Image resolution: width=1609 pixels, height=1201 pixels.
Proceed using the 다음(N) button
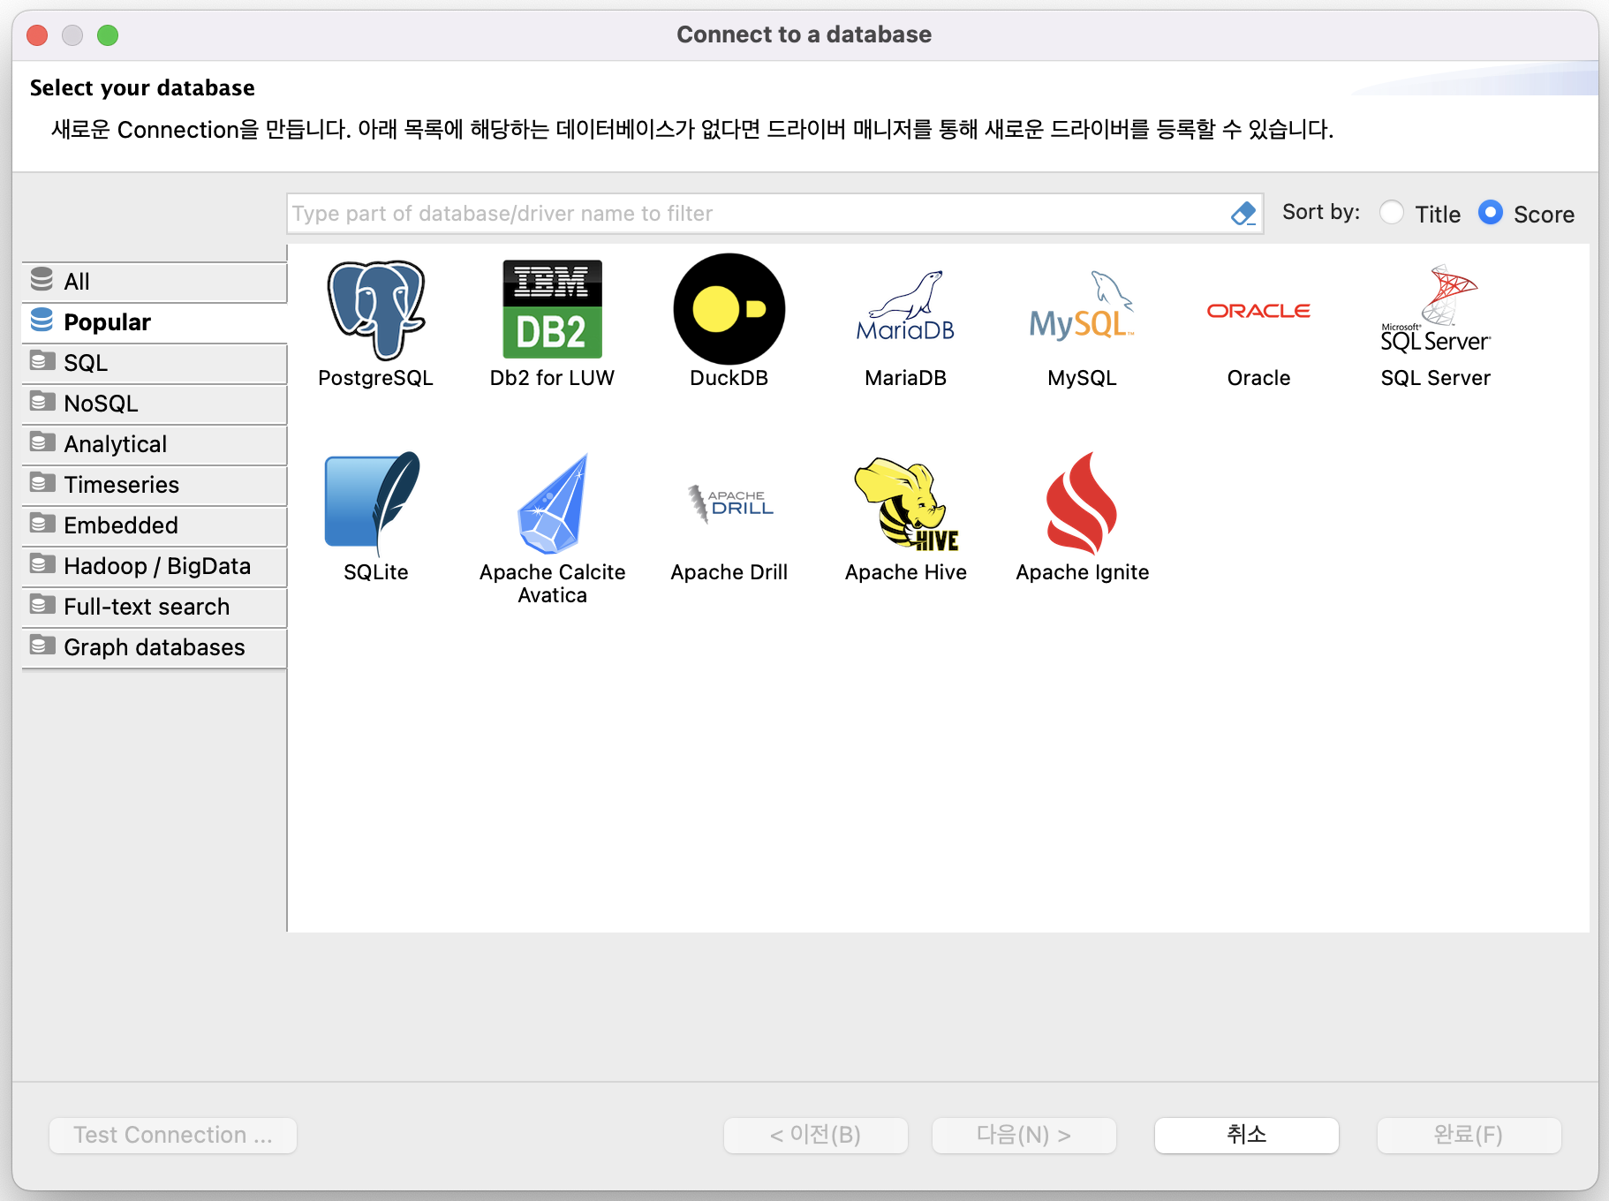click(1024, 1136)
